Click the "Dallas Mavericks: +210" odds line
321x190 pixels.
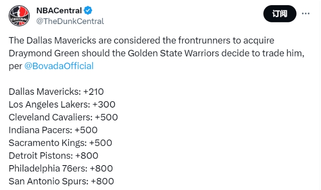click(x=56, y=91)
